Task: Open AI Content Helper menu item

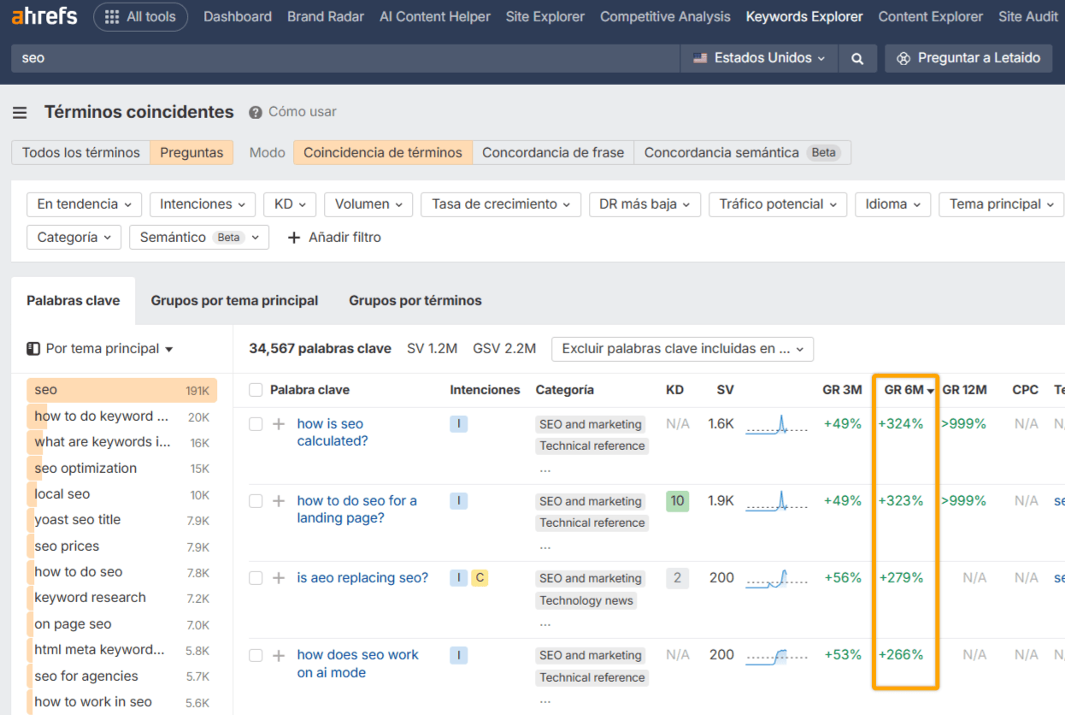Action: [435, 16]
